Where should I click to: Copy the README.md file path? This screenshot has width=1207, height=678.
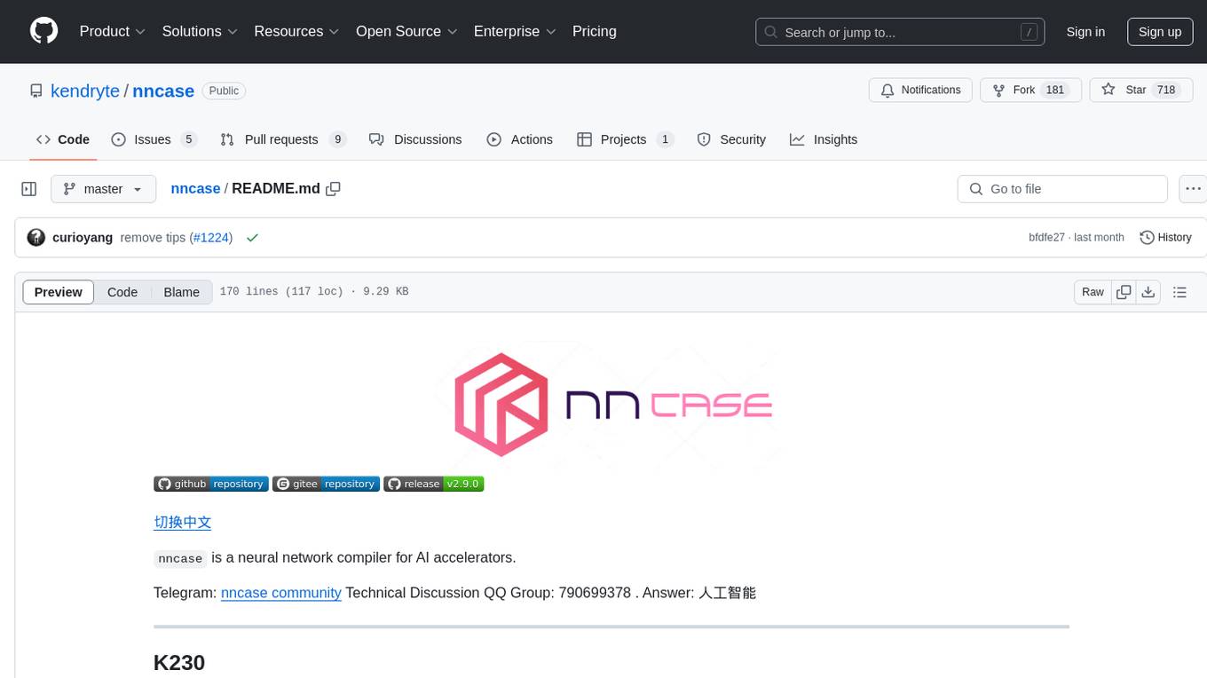pos(334,189)
